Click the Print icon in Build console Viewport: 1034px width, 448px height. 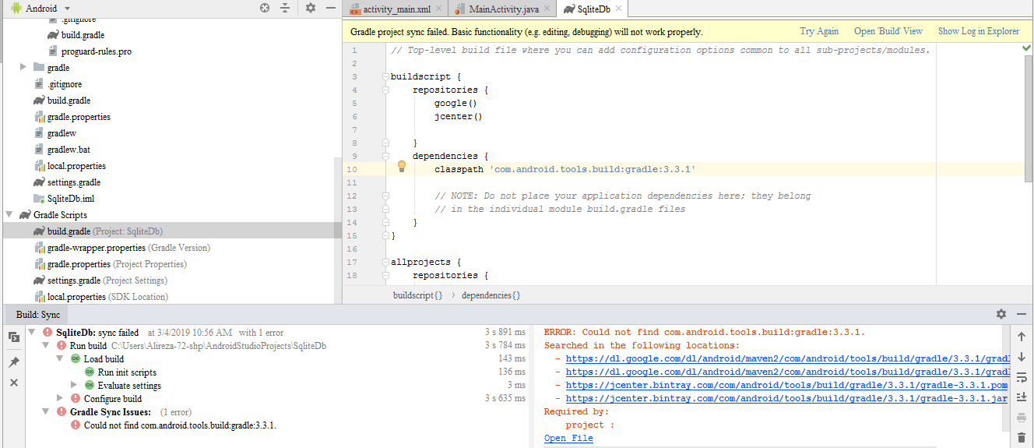tap(1022, 418)
